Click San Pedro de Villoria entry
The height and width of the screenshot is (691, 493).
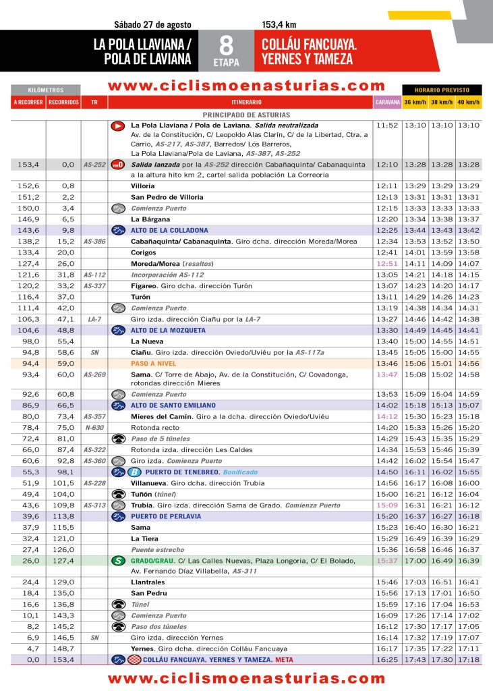click(x=167, y=197)
